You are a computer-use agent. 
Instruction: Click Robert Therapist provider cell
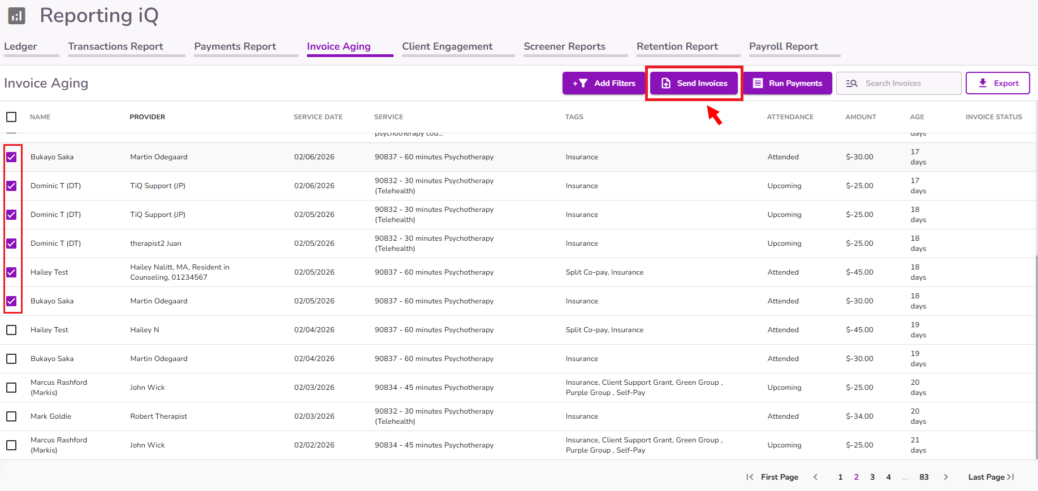[x=159, y=416]
